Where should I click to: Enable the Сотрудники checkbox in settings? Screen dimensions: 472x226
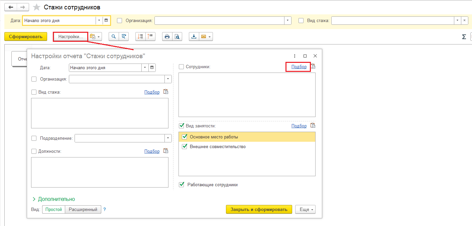[182, 67]
